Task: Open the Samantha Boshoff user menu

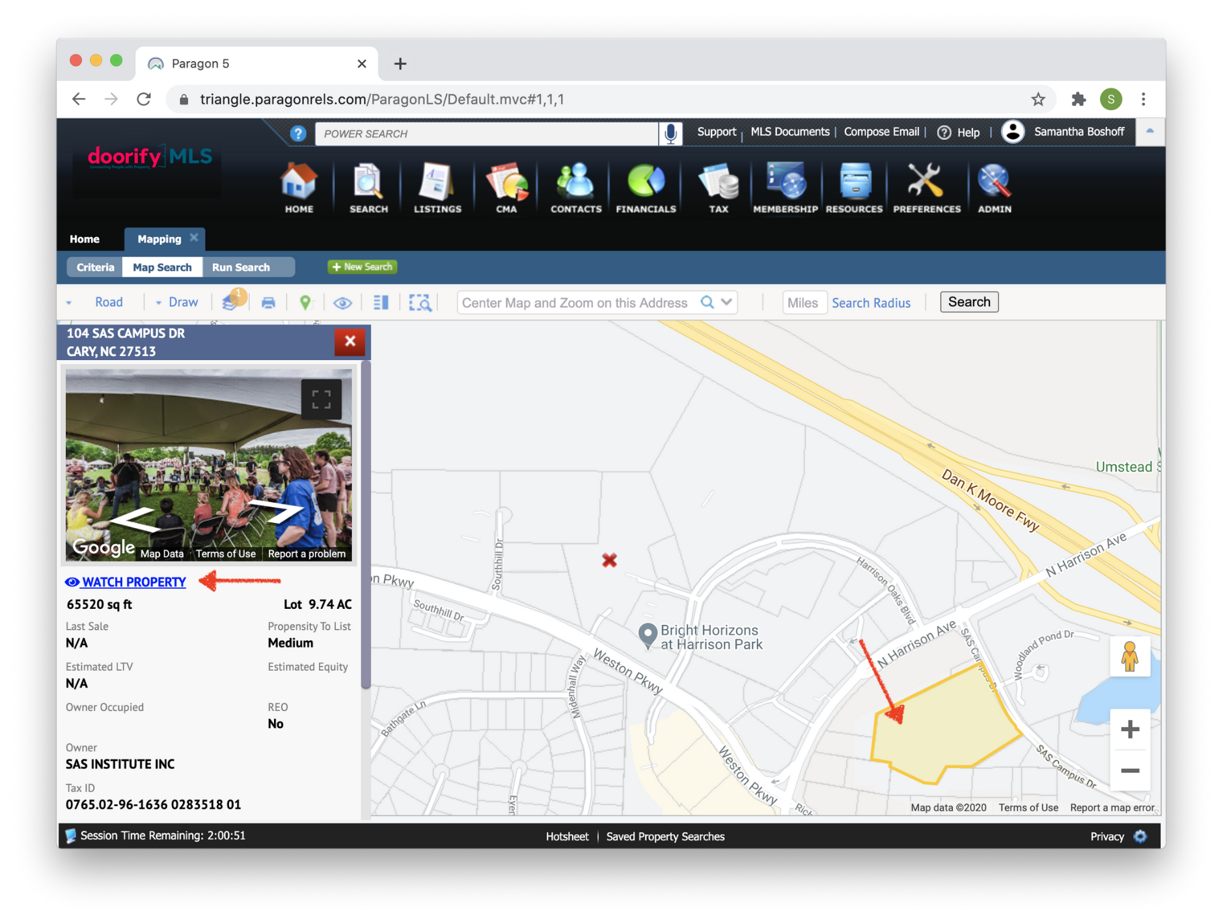Action: pos(1064,132)
